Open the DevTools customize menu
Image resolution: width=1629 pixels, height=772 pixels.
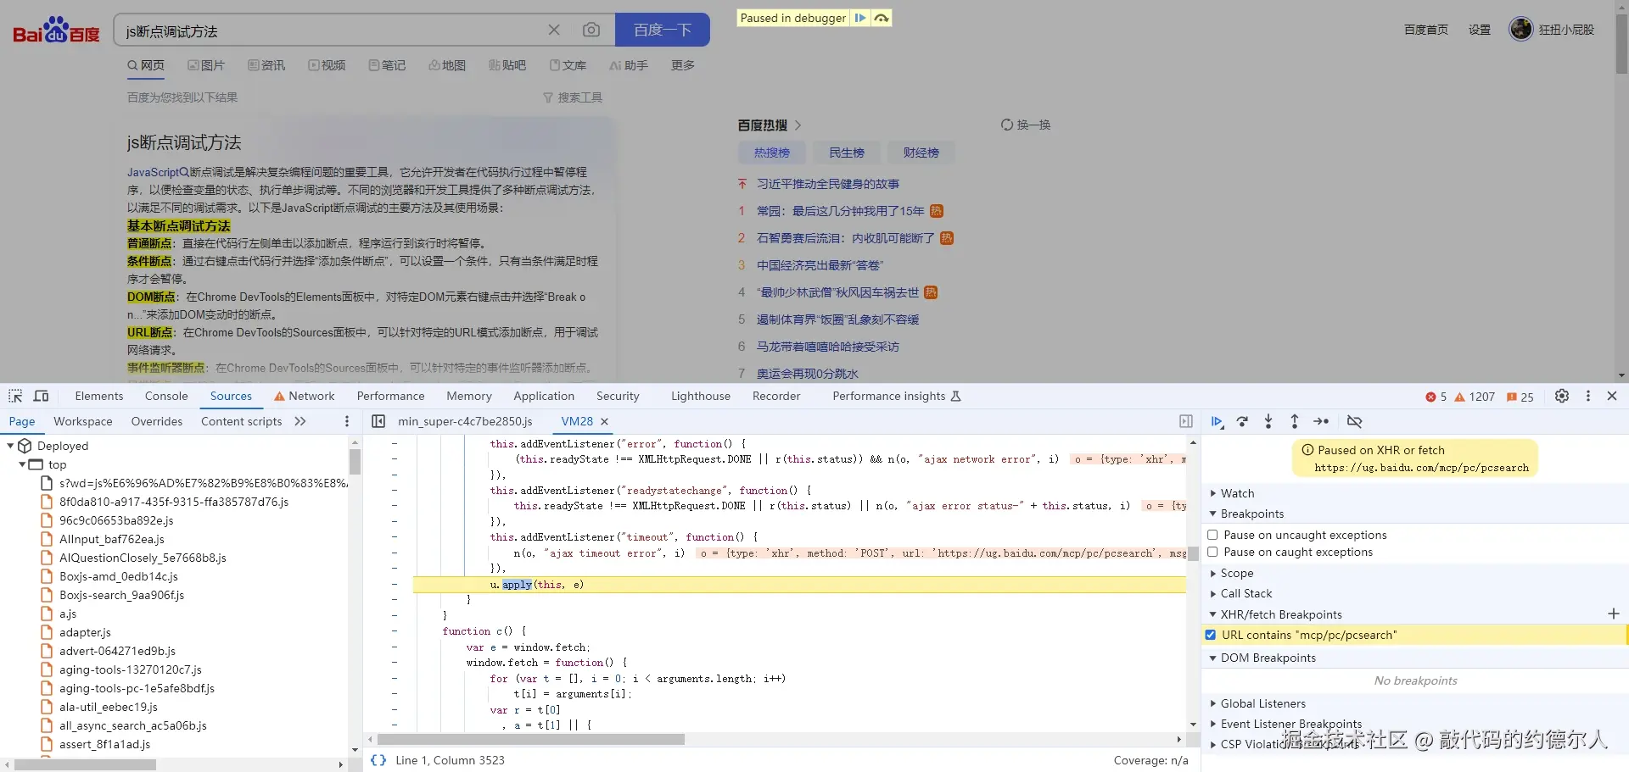pos(1588,396)
